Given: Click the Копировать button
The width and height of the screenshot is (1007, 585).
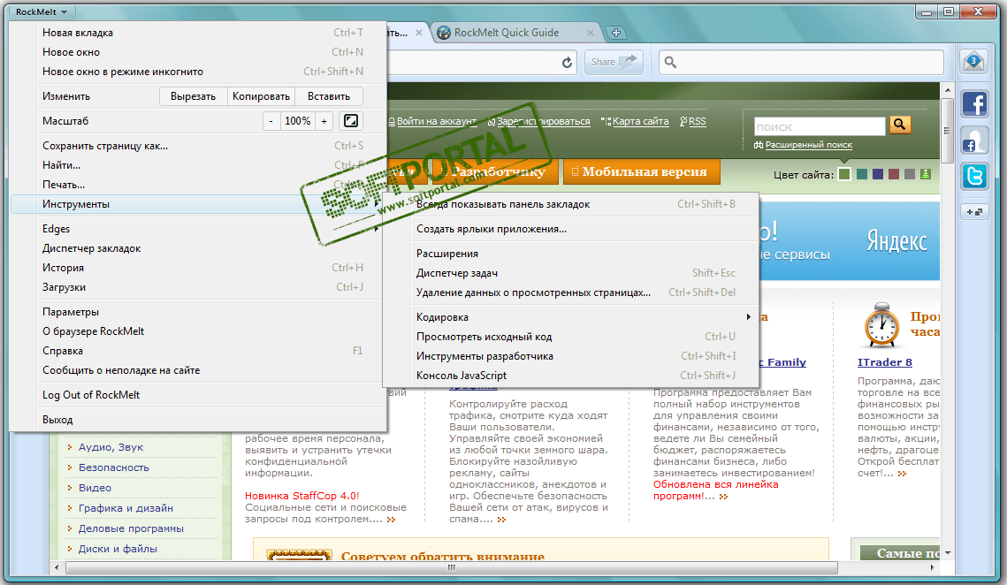Looking at the screenshot, I should (261, 96).
